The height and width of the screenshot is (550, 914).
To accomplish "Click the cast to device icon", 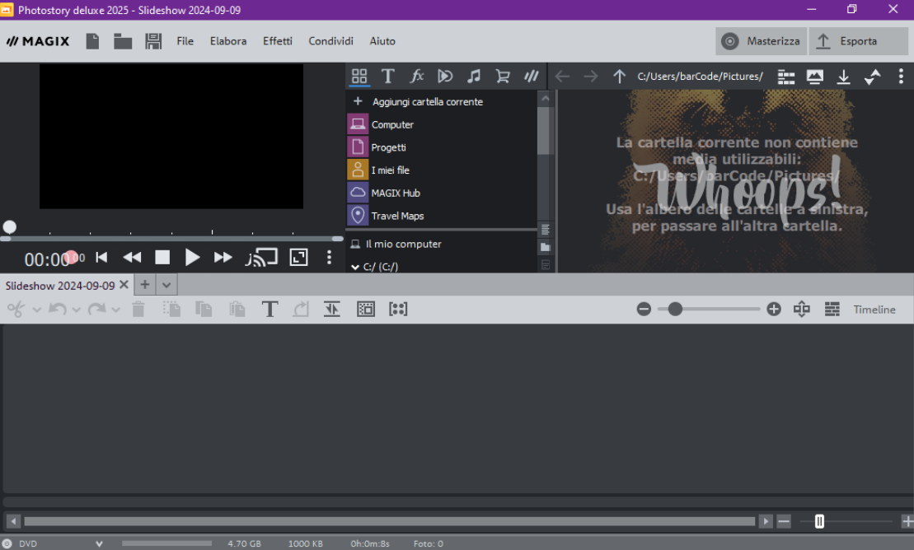I will 262,258.
